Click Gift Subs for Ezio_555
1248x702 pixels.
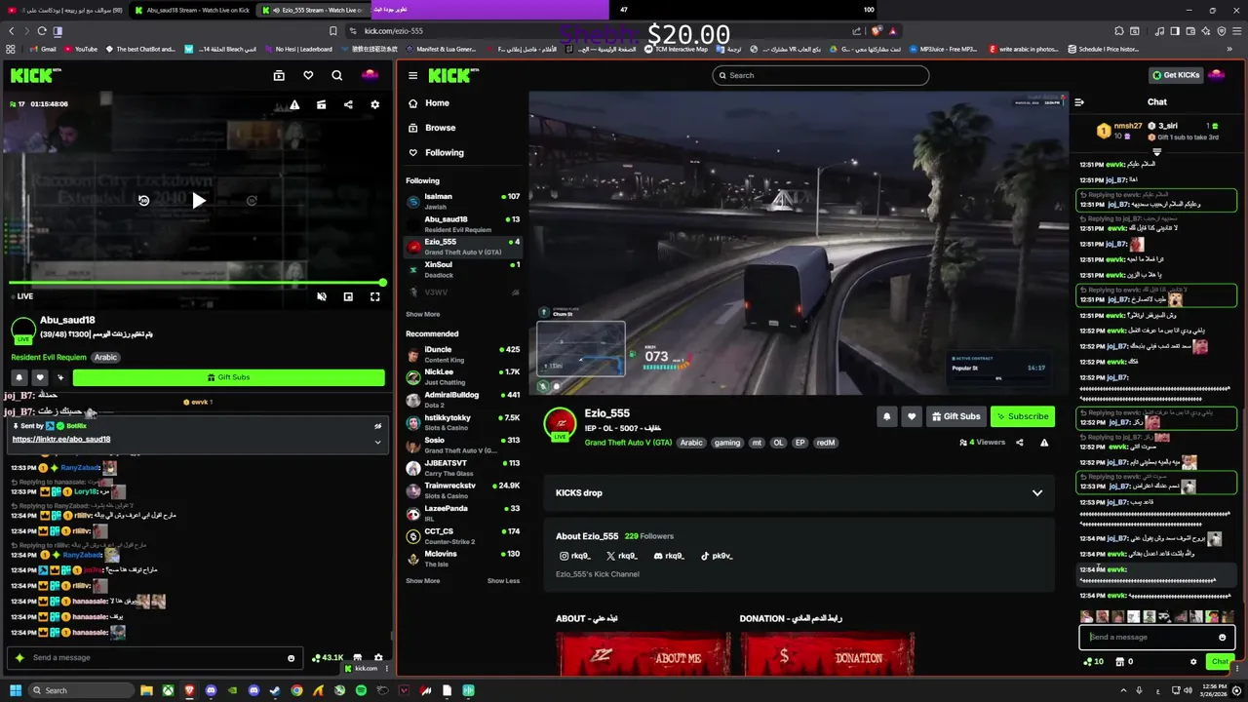click(955, 417)
